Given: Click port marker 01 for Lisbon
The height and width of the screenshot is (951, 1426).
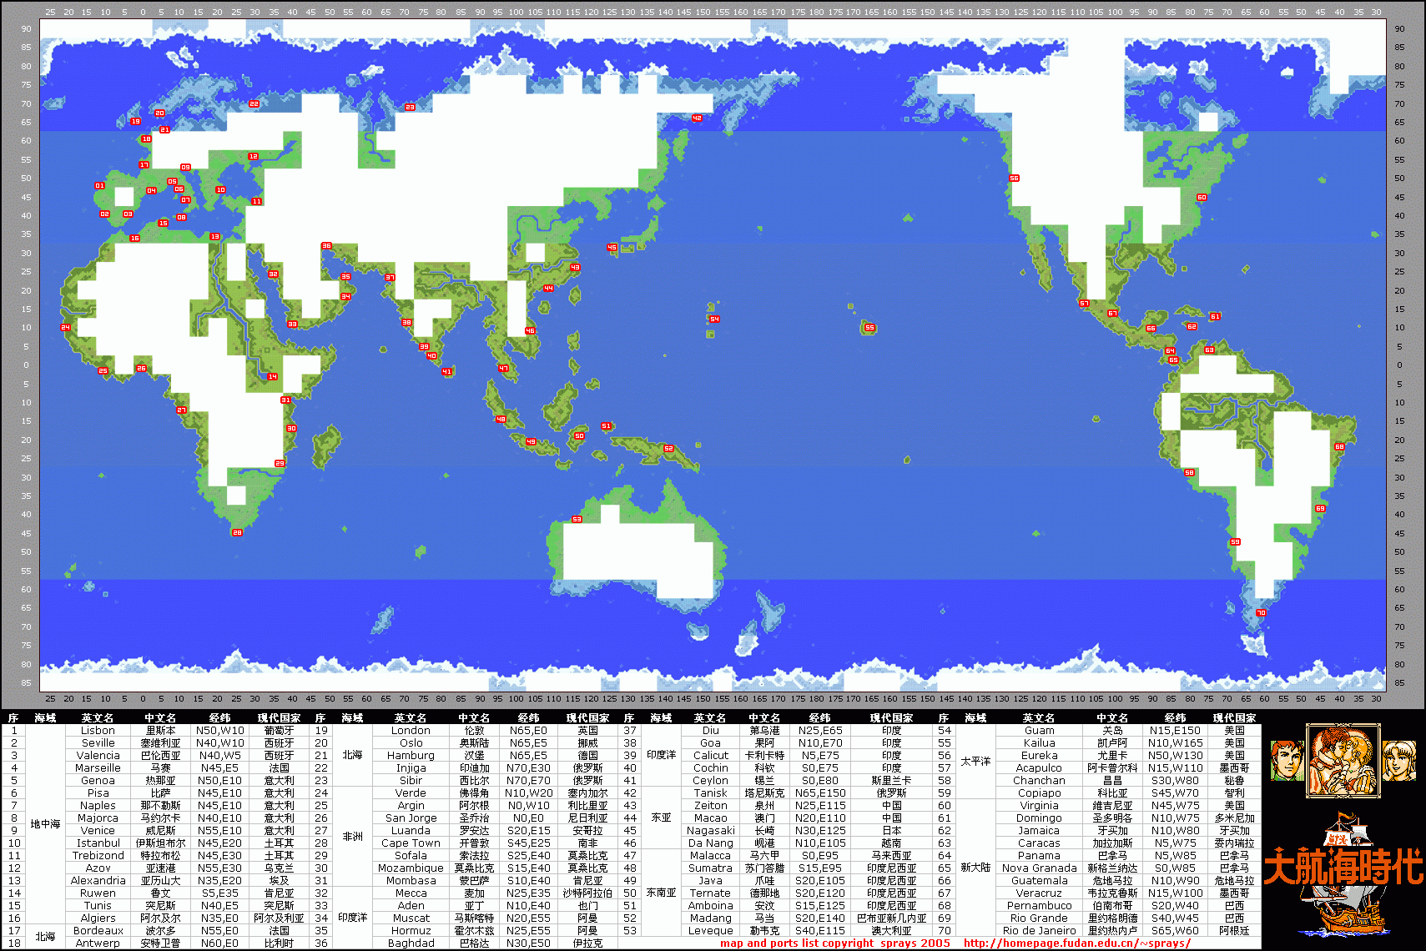Looking at the screenshot, I should coord(100,186).
